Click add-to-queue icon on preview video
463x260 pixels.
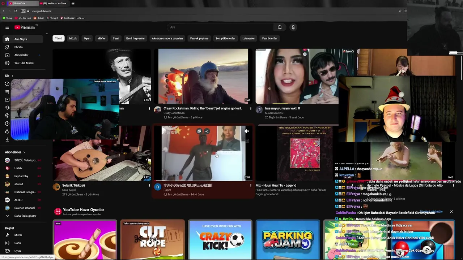pos(199,131)
